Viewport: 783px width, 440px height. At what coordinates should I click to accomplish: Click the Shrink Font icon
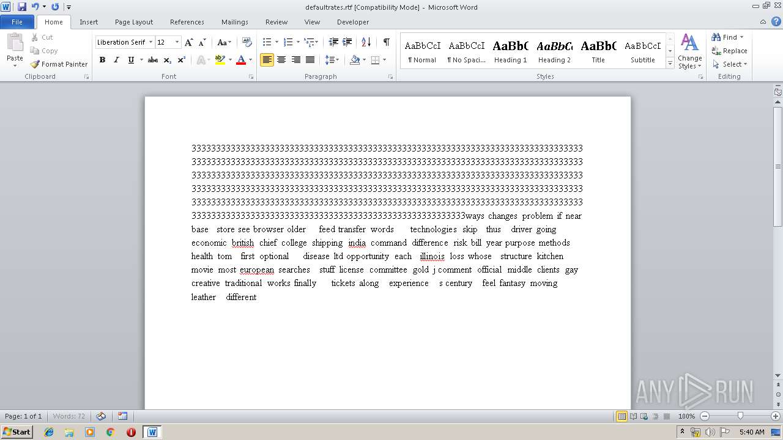pyautogui.click(x=202, y=42)
